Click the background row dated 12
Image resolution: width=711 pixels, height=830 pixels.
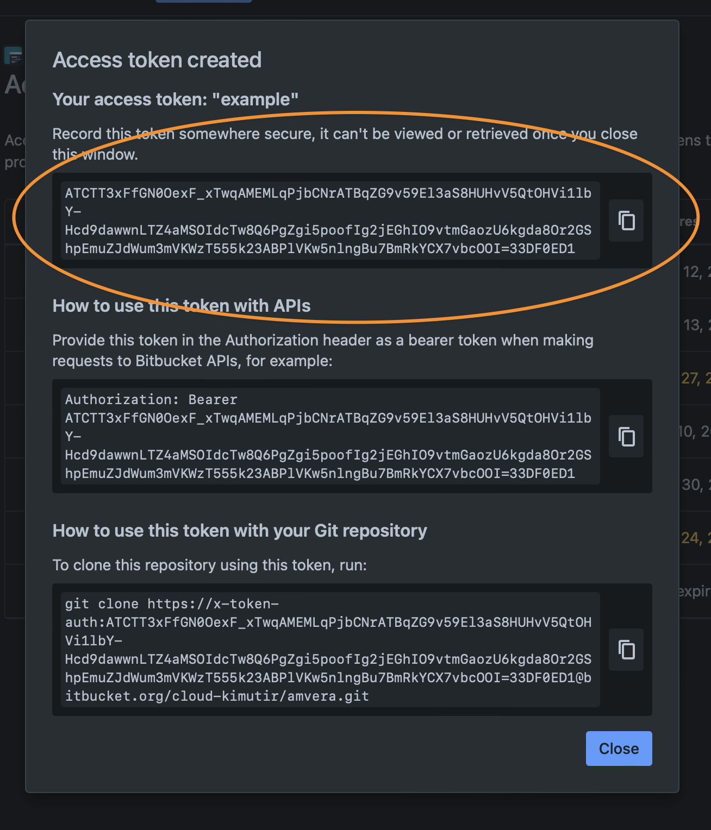695,272
